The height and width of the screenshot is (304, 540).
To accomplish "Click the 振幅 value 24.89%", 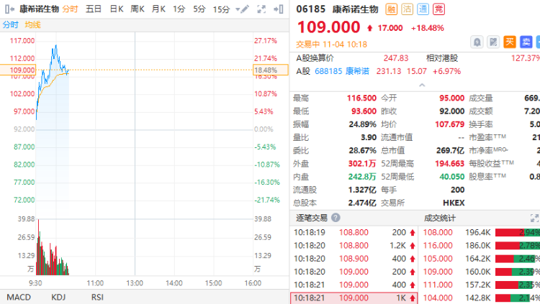I will (x=362, y=124).
